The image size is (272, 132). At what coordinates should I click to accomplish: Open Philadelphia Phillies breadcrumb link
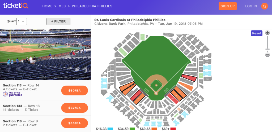point(92,6)
